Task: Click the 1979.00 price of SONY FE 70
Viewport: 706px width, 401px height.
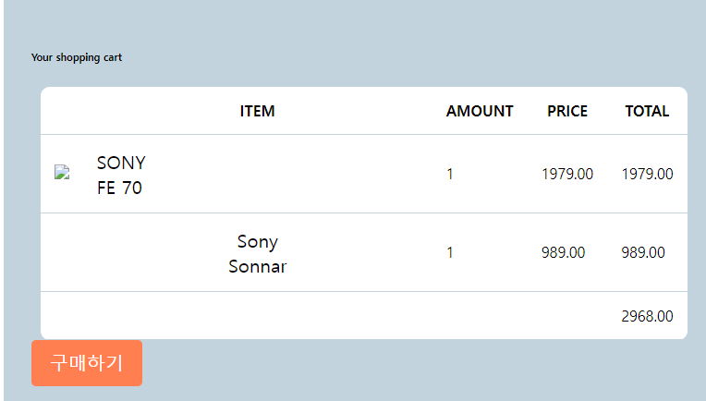Action: pyautogui.click(x=567, y=175)
